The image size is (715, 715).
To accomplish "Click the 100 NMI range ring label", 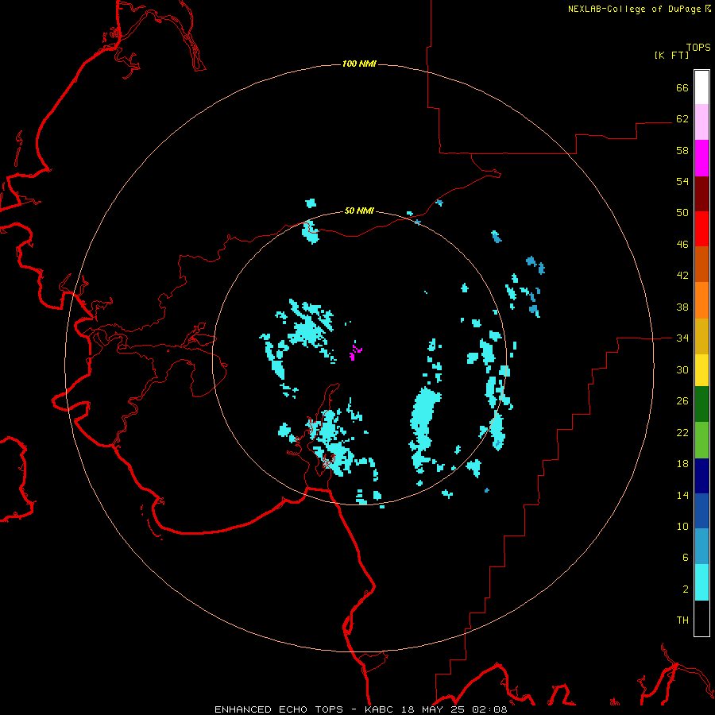I will (x=359, y=64).
